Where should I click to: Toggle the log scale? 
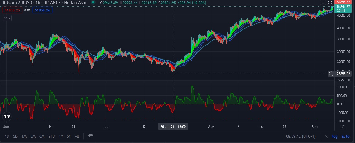coord(335,137)
